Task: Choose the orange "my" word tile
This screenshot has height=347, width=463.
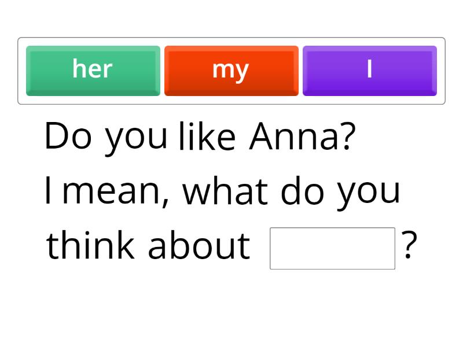Action: (231, 70)
